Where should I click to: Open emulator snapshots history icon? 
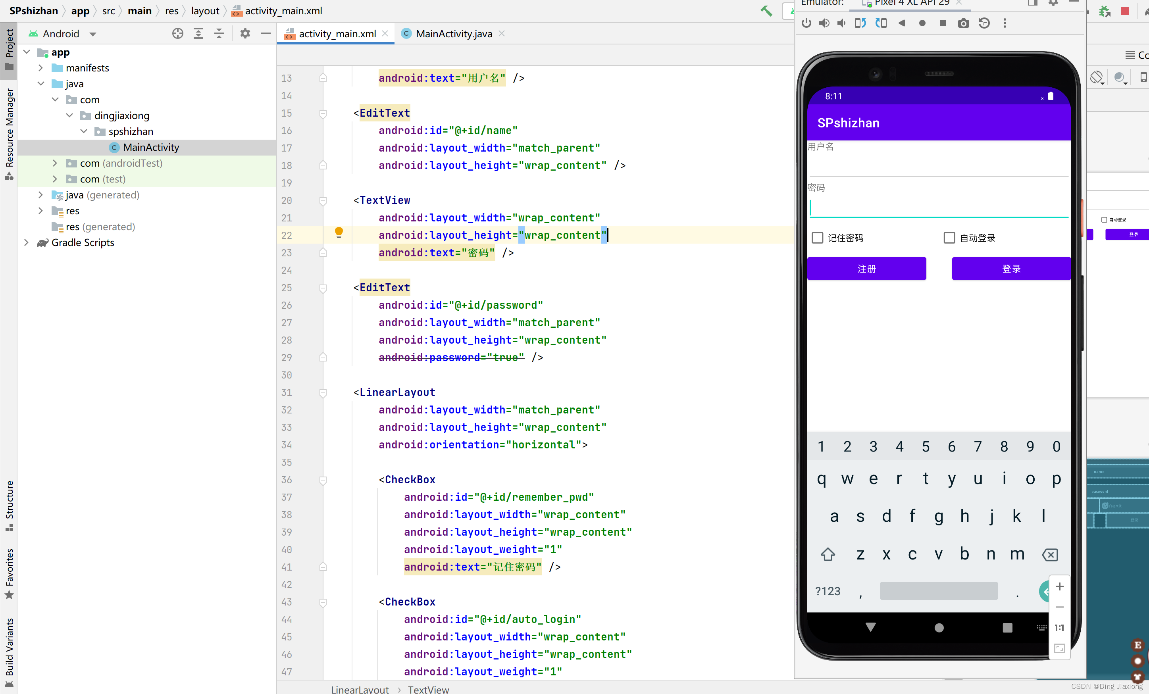click(x=984, y=23)
